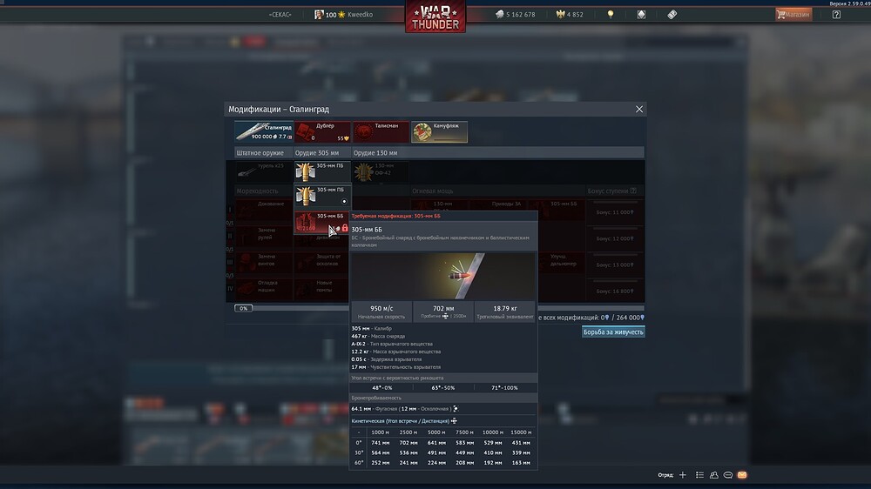Open the 130-мм ОФ-42 shell selector
Screen dimensions: 871x489
click(x=381, y=171)
